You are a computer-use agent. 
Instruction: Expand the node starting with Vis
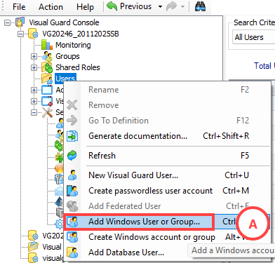[34, 101]
